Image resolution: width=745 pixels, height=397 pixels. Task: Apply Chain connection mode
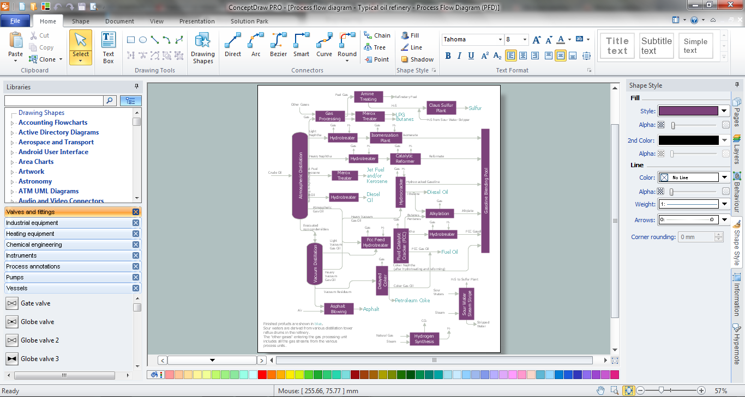377,35
